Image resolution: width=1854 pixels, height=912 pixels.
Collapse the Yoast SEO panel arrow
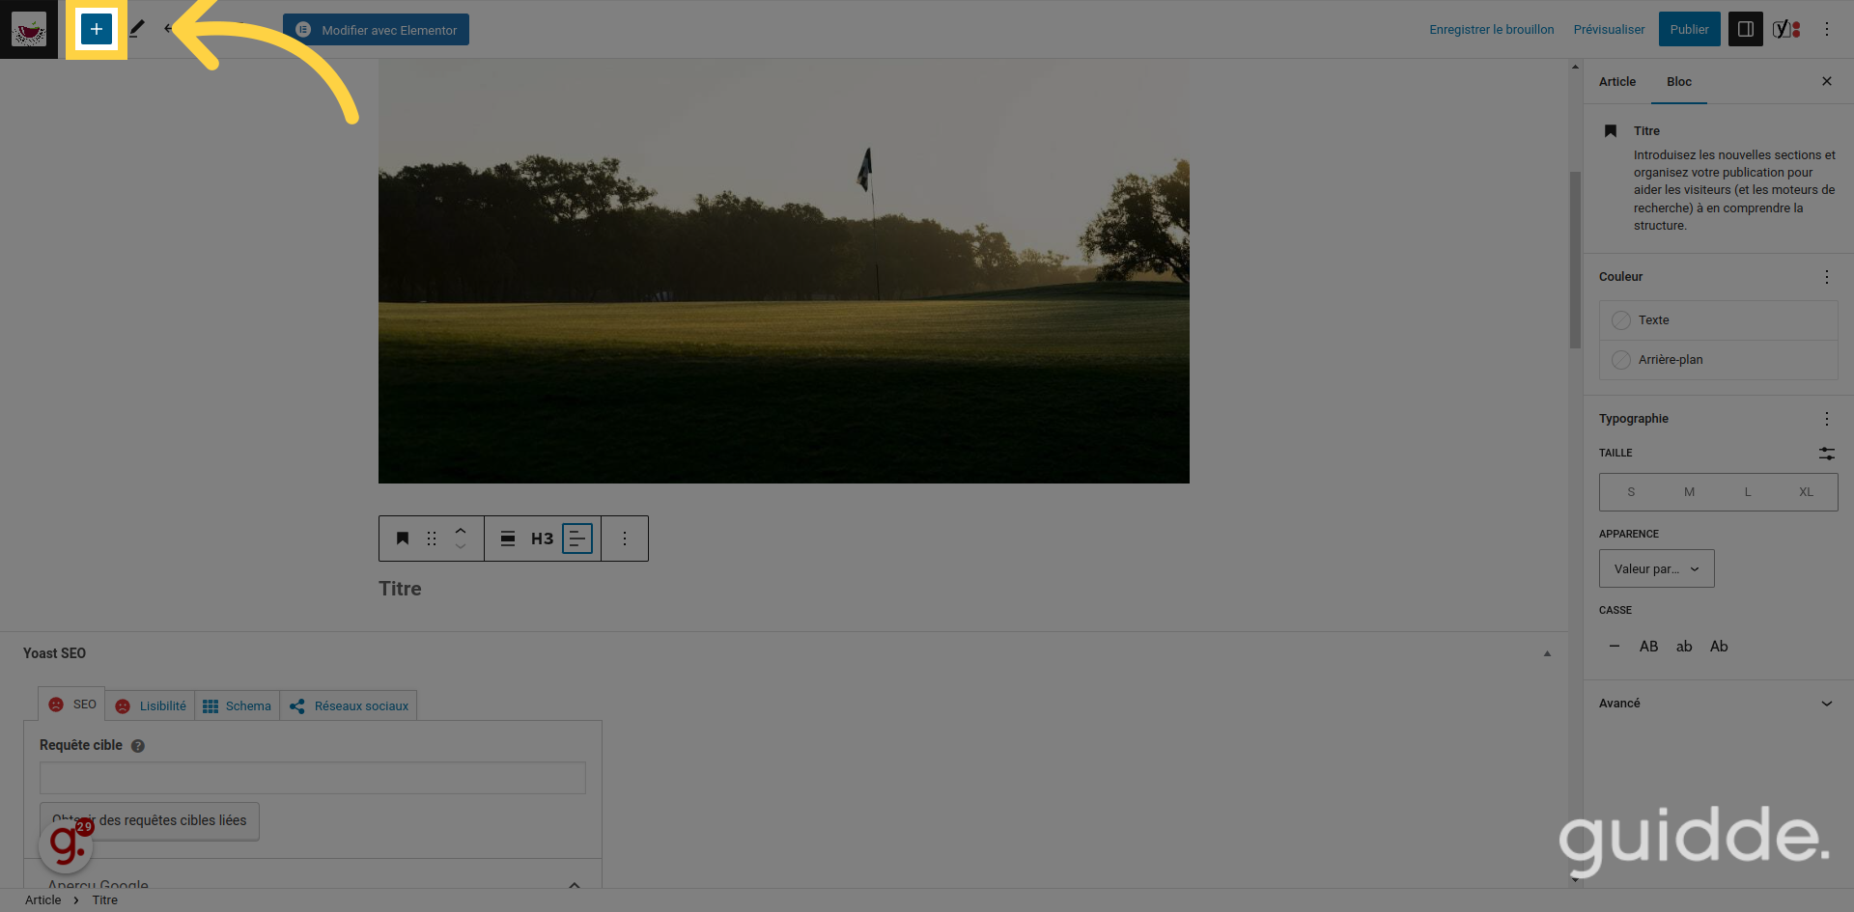tap(1547, 653)
